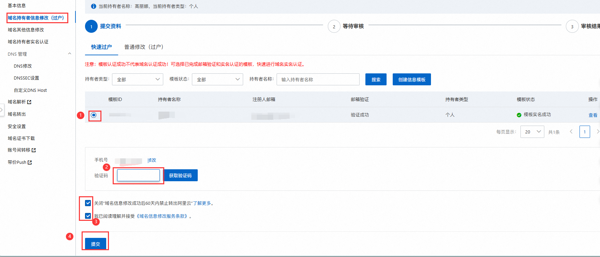Click 个人 cell in template row
Image resolution: width=600 pixels, height=257 pixels.
click(450, 115)
